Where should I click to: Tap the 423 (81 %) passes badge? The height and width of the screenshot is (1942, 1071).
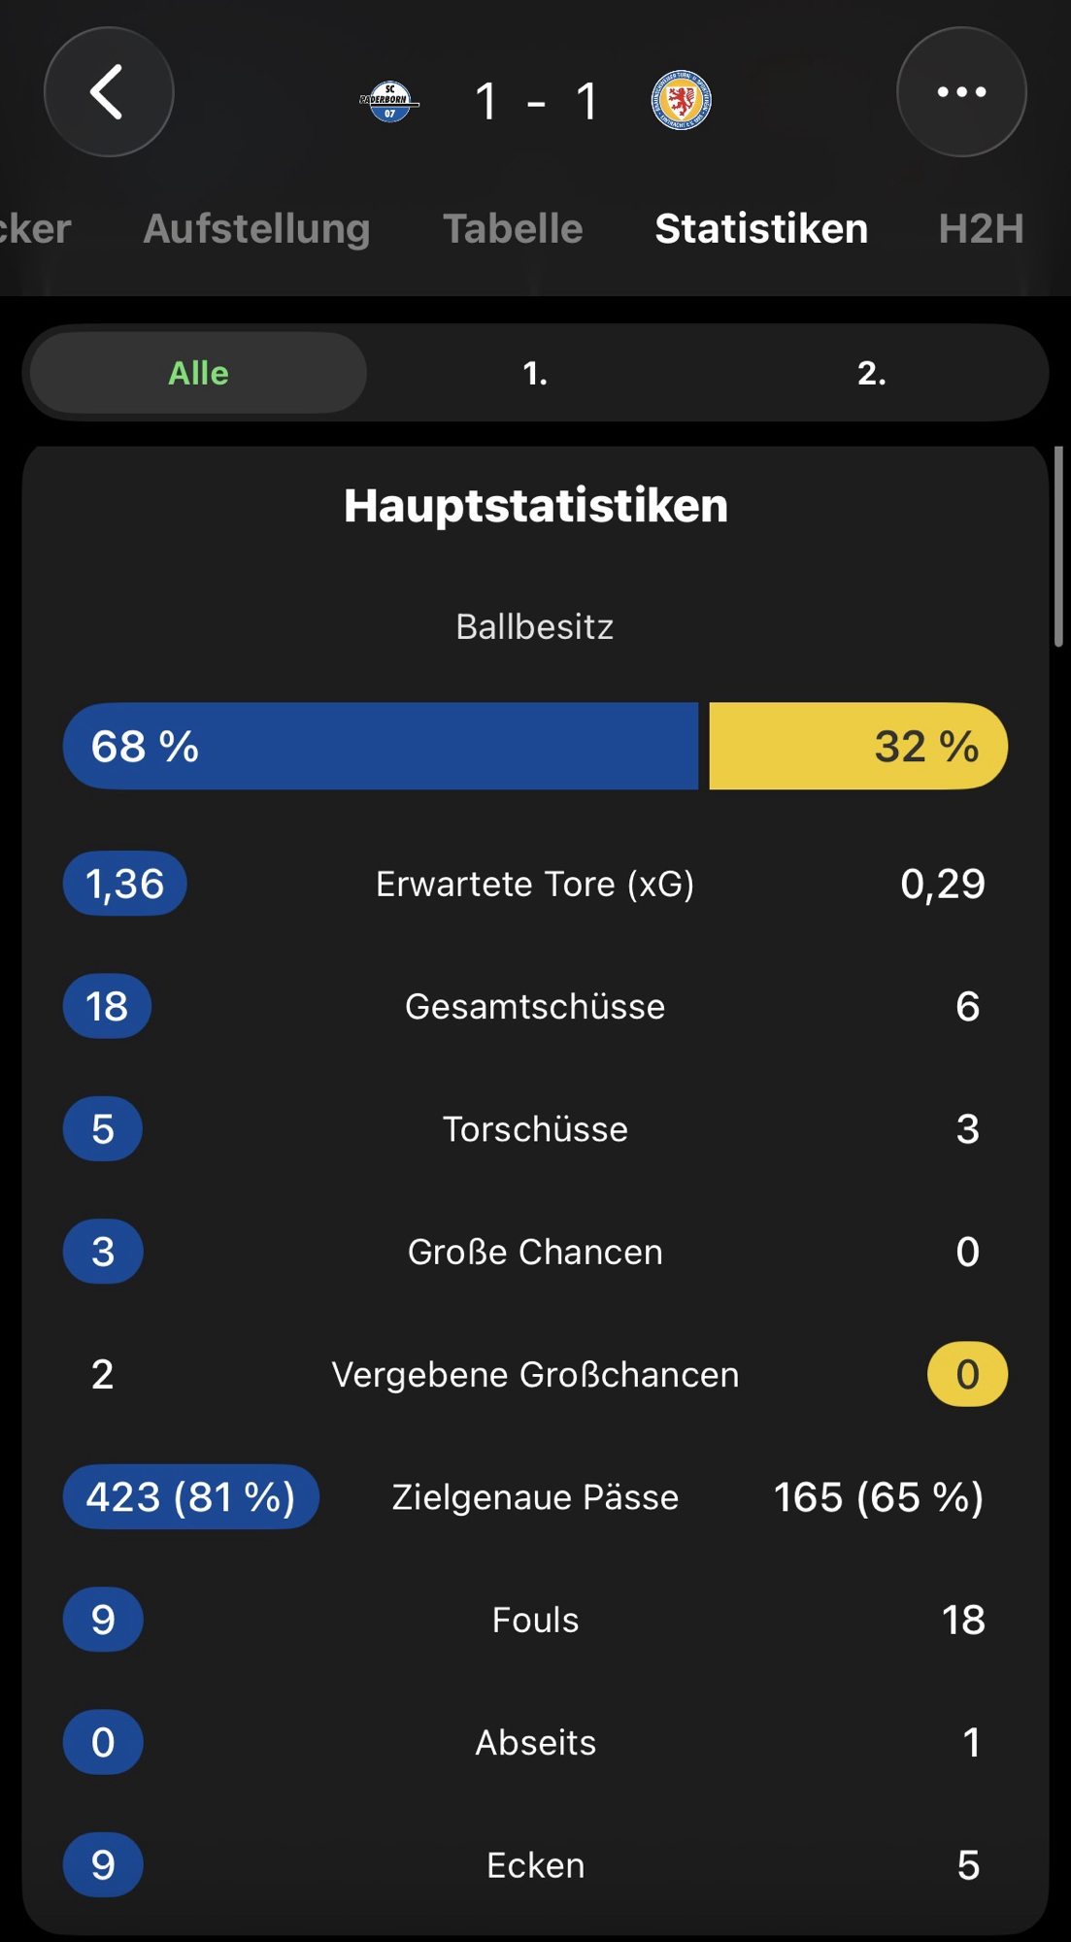pyautogui.click(x=190, y=1496)
